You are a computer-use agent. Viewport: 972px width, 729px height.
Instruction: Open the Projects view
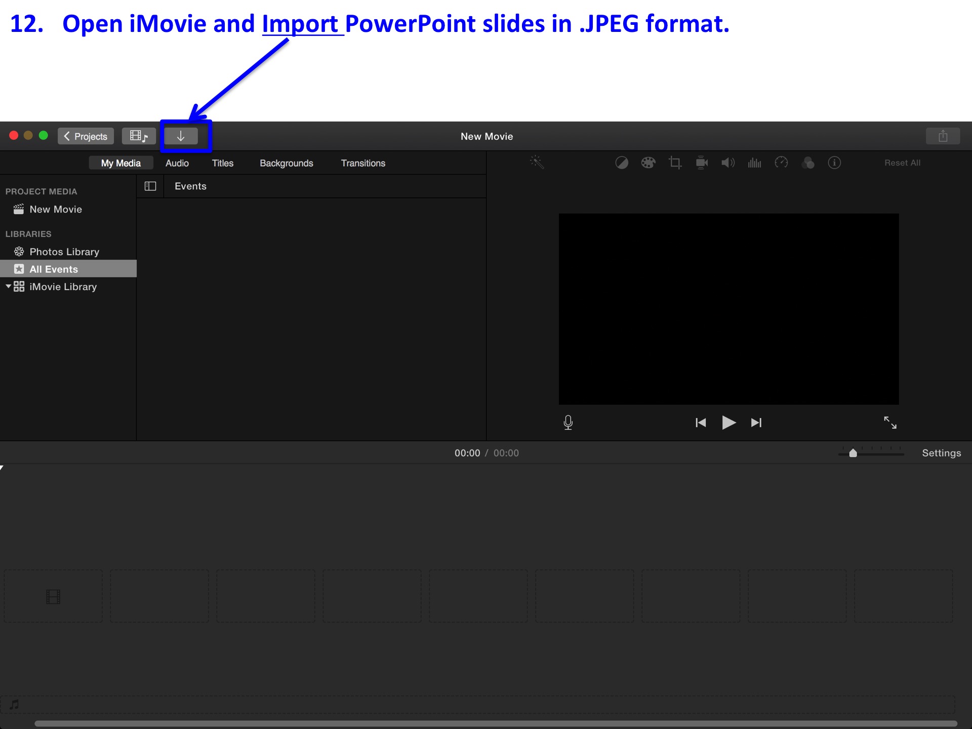coord(87,136)
